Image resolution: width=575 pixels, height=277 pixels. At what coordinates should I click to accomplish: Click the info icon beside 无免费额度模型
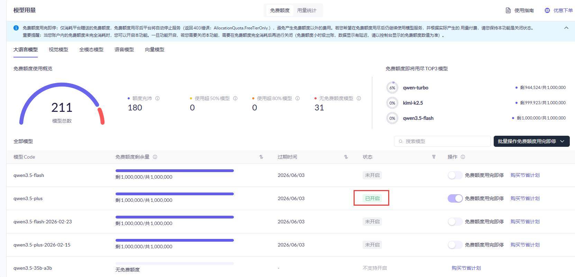pos(359,98)
